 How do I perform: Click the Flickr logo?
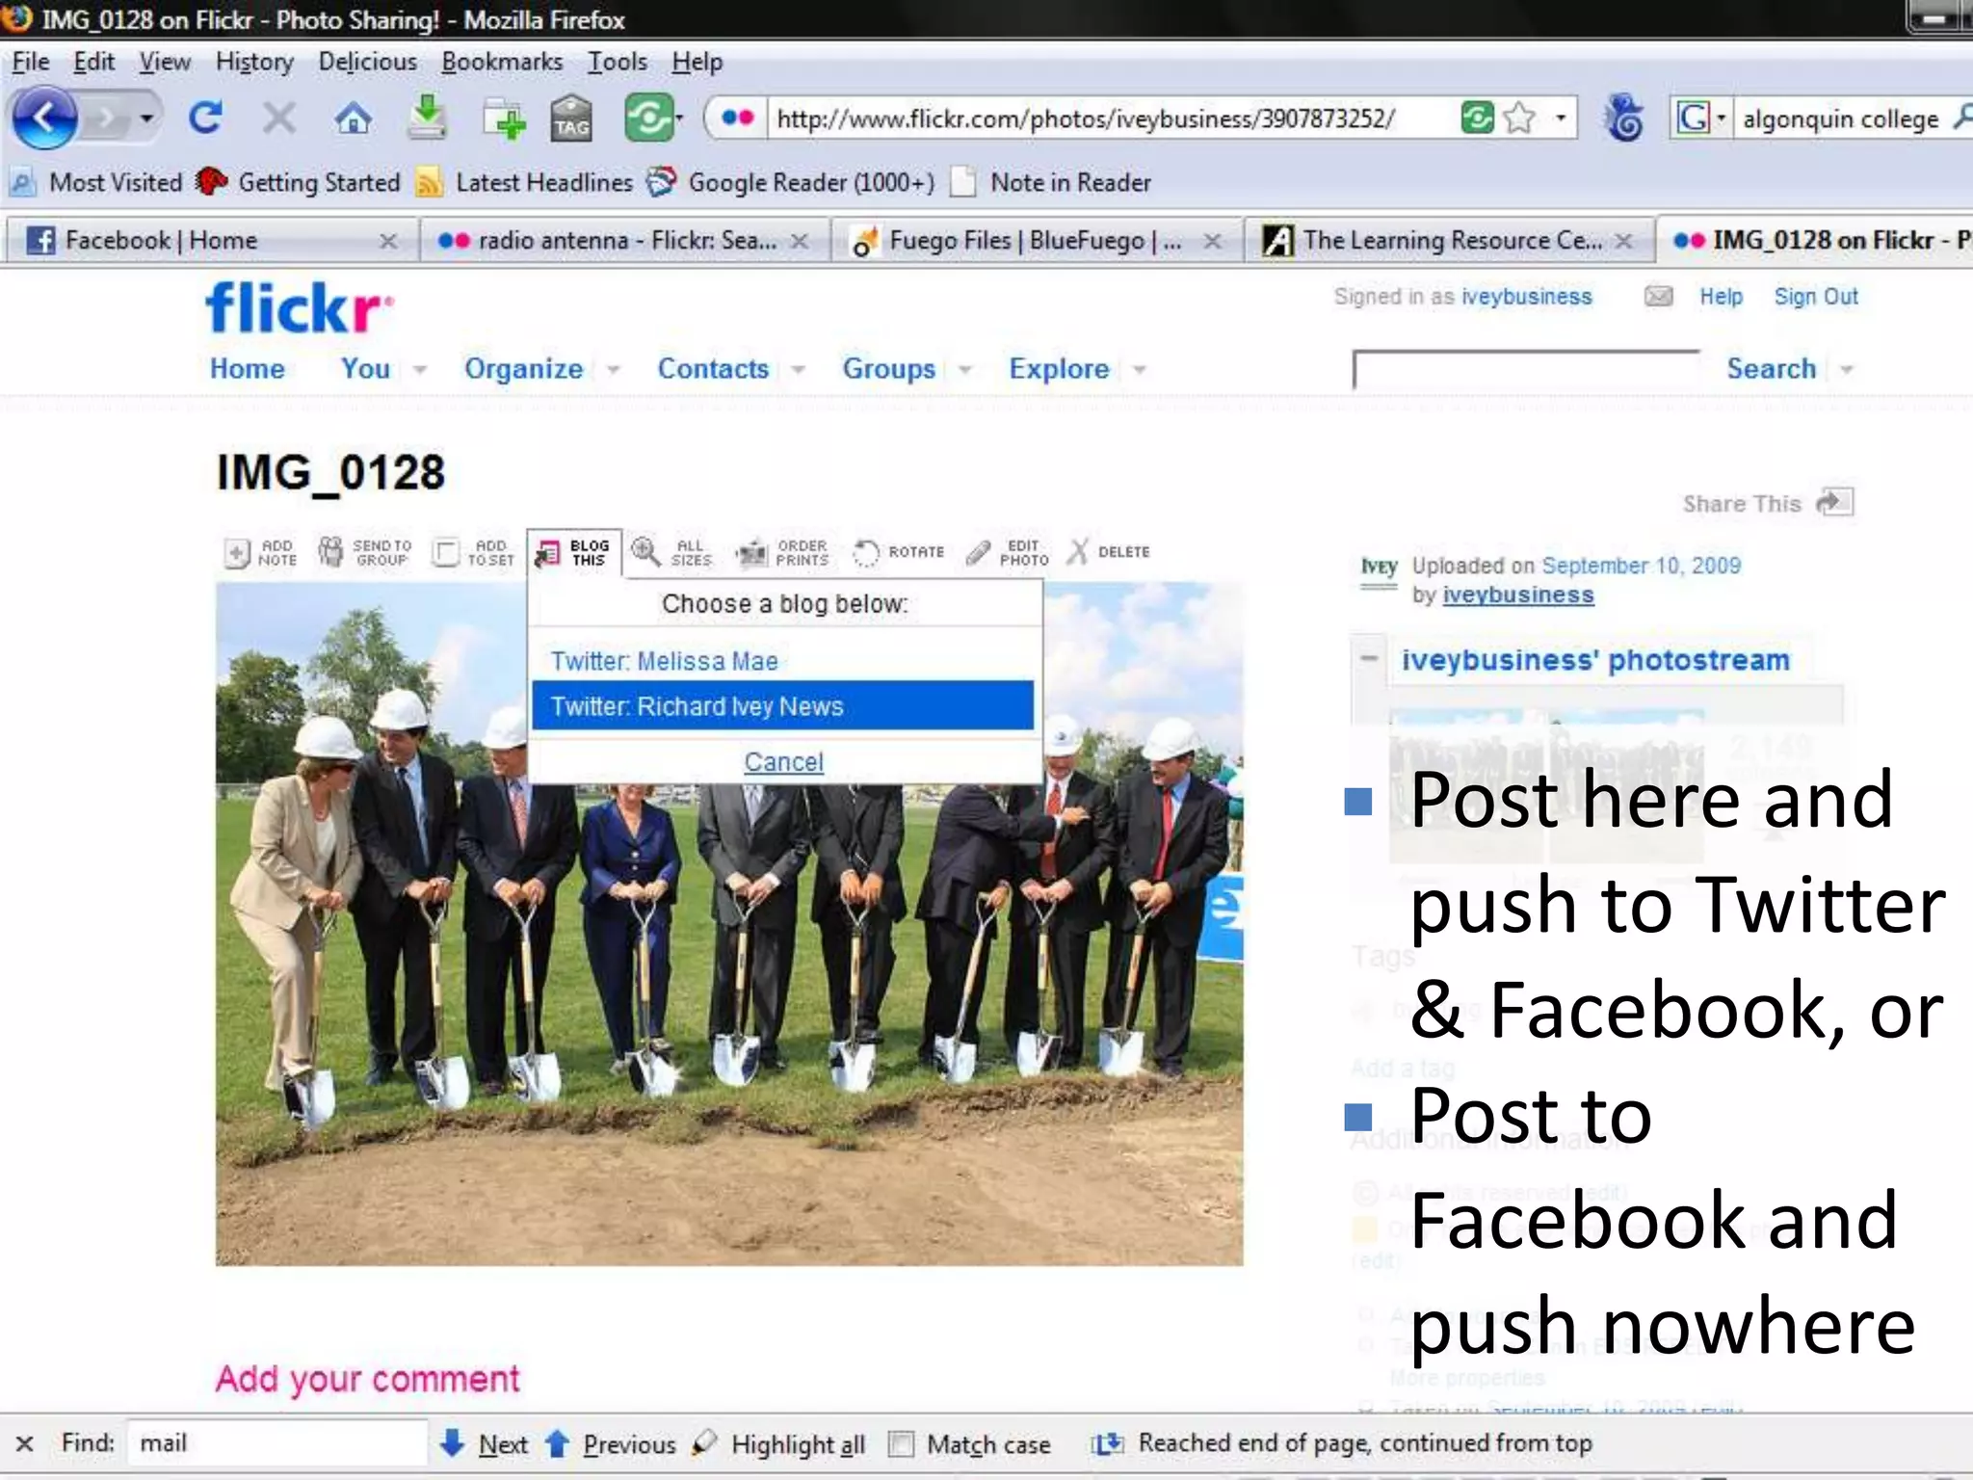pyautogui.click(x=300, y=308)
